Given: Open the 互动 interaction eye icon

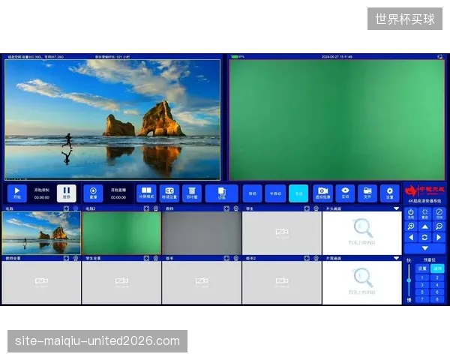Looking at the screenshot, I should point(345,193).
